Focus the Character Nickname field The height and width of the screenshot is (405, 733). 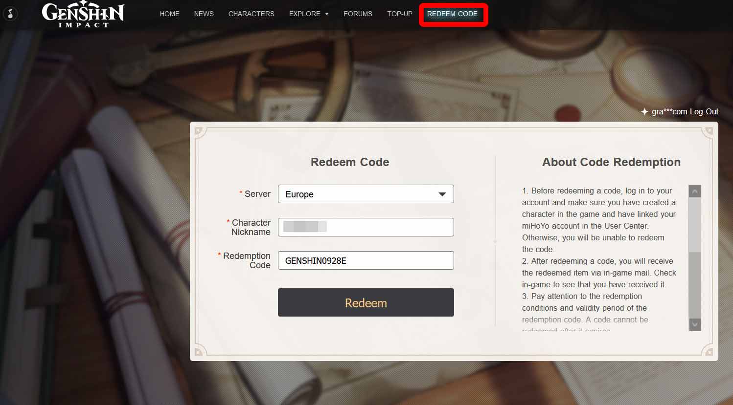pyautogui.click(x=366, y=227)
